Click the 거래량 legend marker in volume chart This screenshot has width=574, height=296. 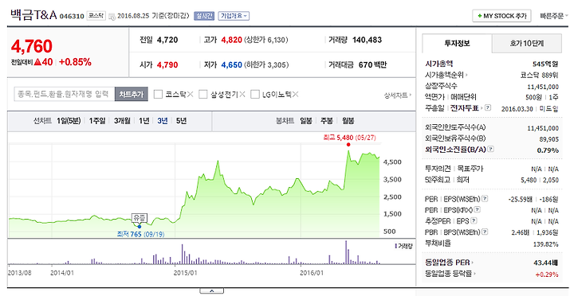(x=395, y=247)
